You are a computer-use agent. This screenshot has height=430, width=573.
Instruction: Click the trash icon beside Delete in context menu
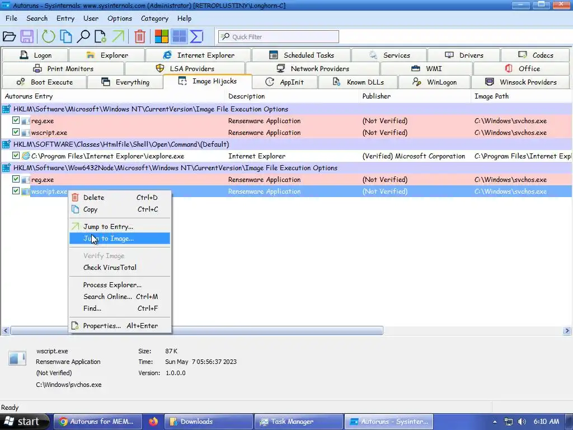[75, 198]
